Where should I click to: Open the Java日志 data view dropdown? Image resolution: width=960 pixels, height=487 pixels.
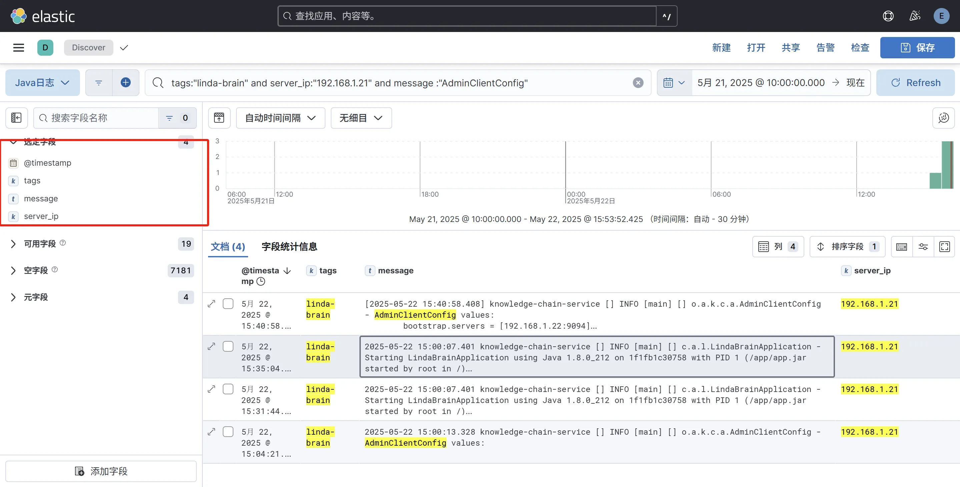click(42, 83)
